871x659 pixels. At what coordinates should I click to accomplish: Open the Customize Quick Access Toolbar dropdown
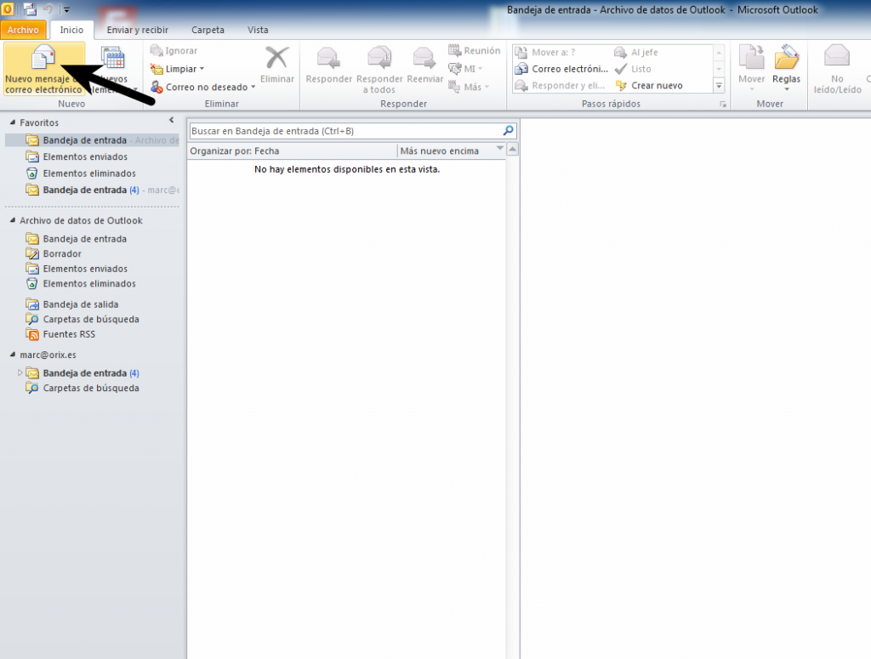[66, 9]
